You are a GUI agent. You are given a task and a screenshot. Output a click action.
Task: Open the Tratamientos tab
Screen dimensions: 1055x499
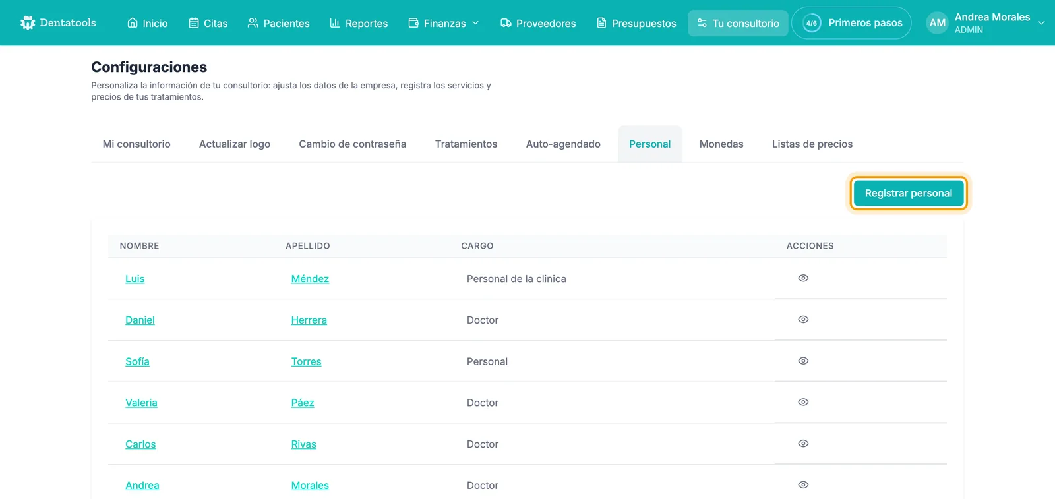pos(466,144)
